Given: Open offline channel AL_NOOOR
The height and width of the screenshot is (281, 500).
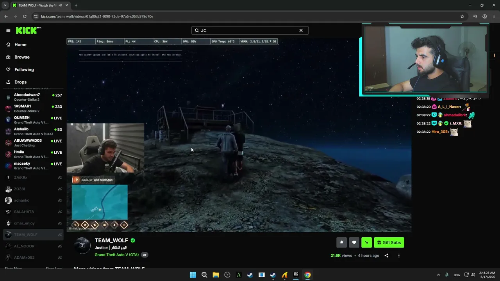Looking at the screenshot, I should tap(33, 246).
